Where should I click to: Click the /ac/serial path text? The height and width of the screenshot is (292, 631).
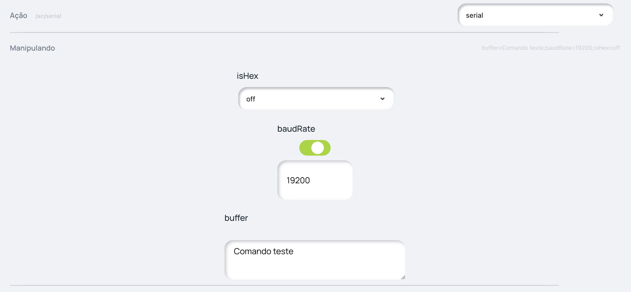pyautogui.click(x=48, y=16)
